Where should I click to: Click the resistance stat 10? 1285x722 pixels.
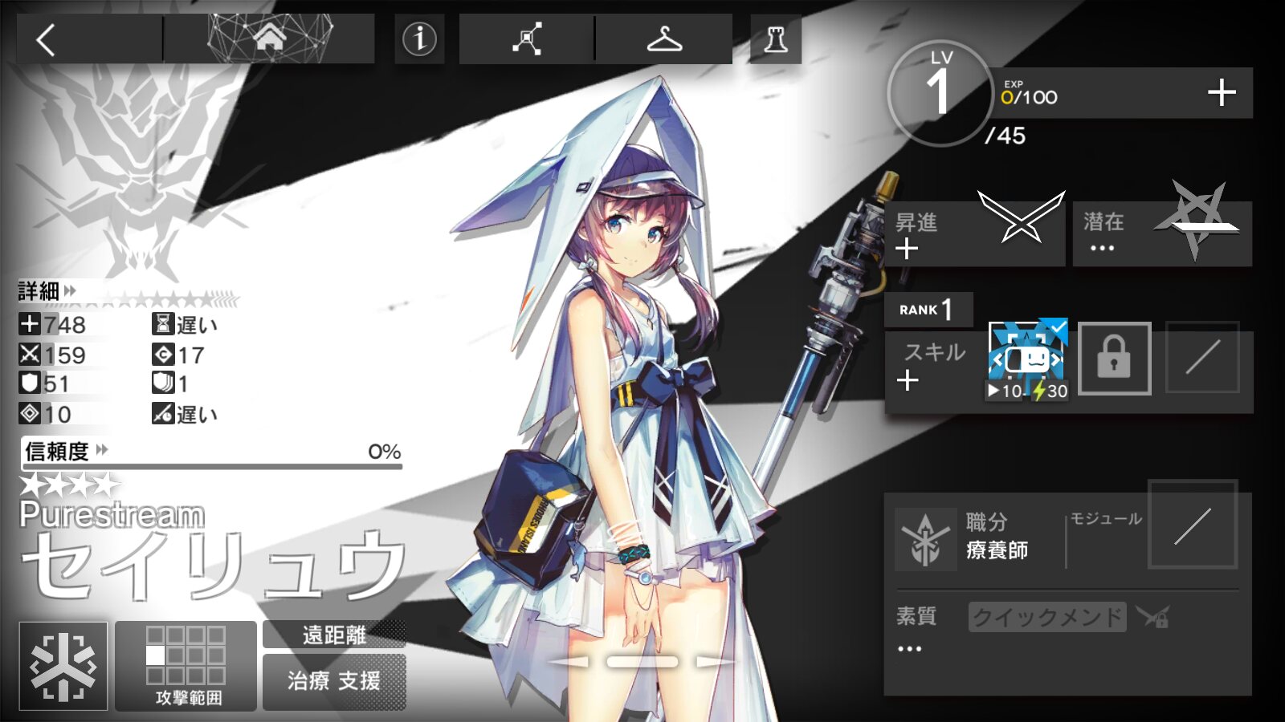pos(46,414)
